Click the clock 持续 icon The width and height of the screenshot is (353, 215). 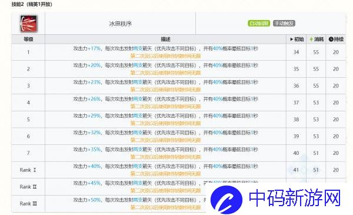coord(331,39)
